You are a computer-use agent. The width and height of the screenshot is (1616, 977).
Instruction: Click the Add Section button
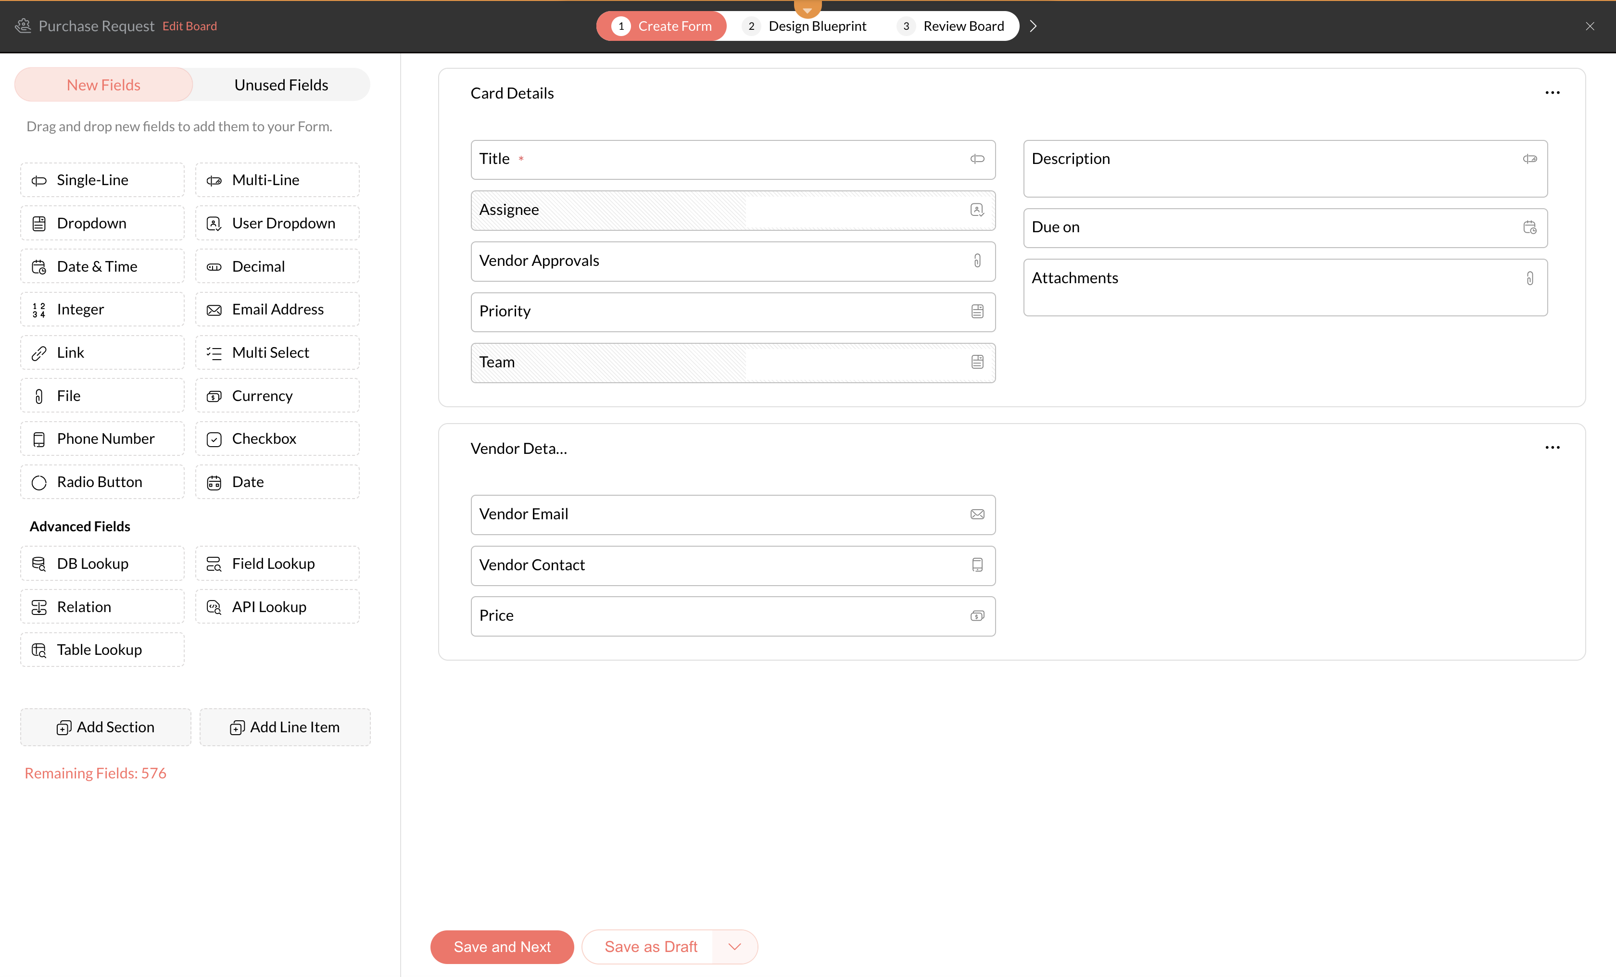click(x=106, y=726)
